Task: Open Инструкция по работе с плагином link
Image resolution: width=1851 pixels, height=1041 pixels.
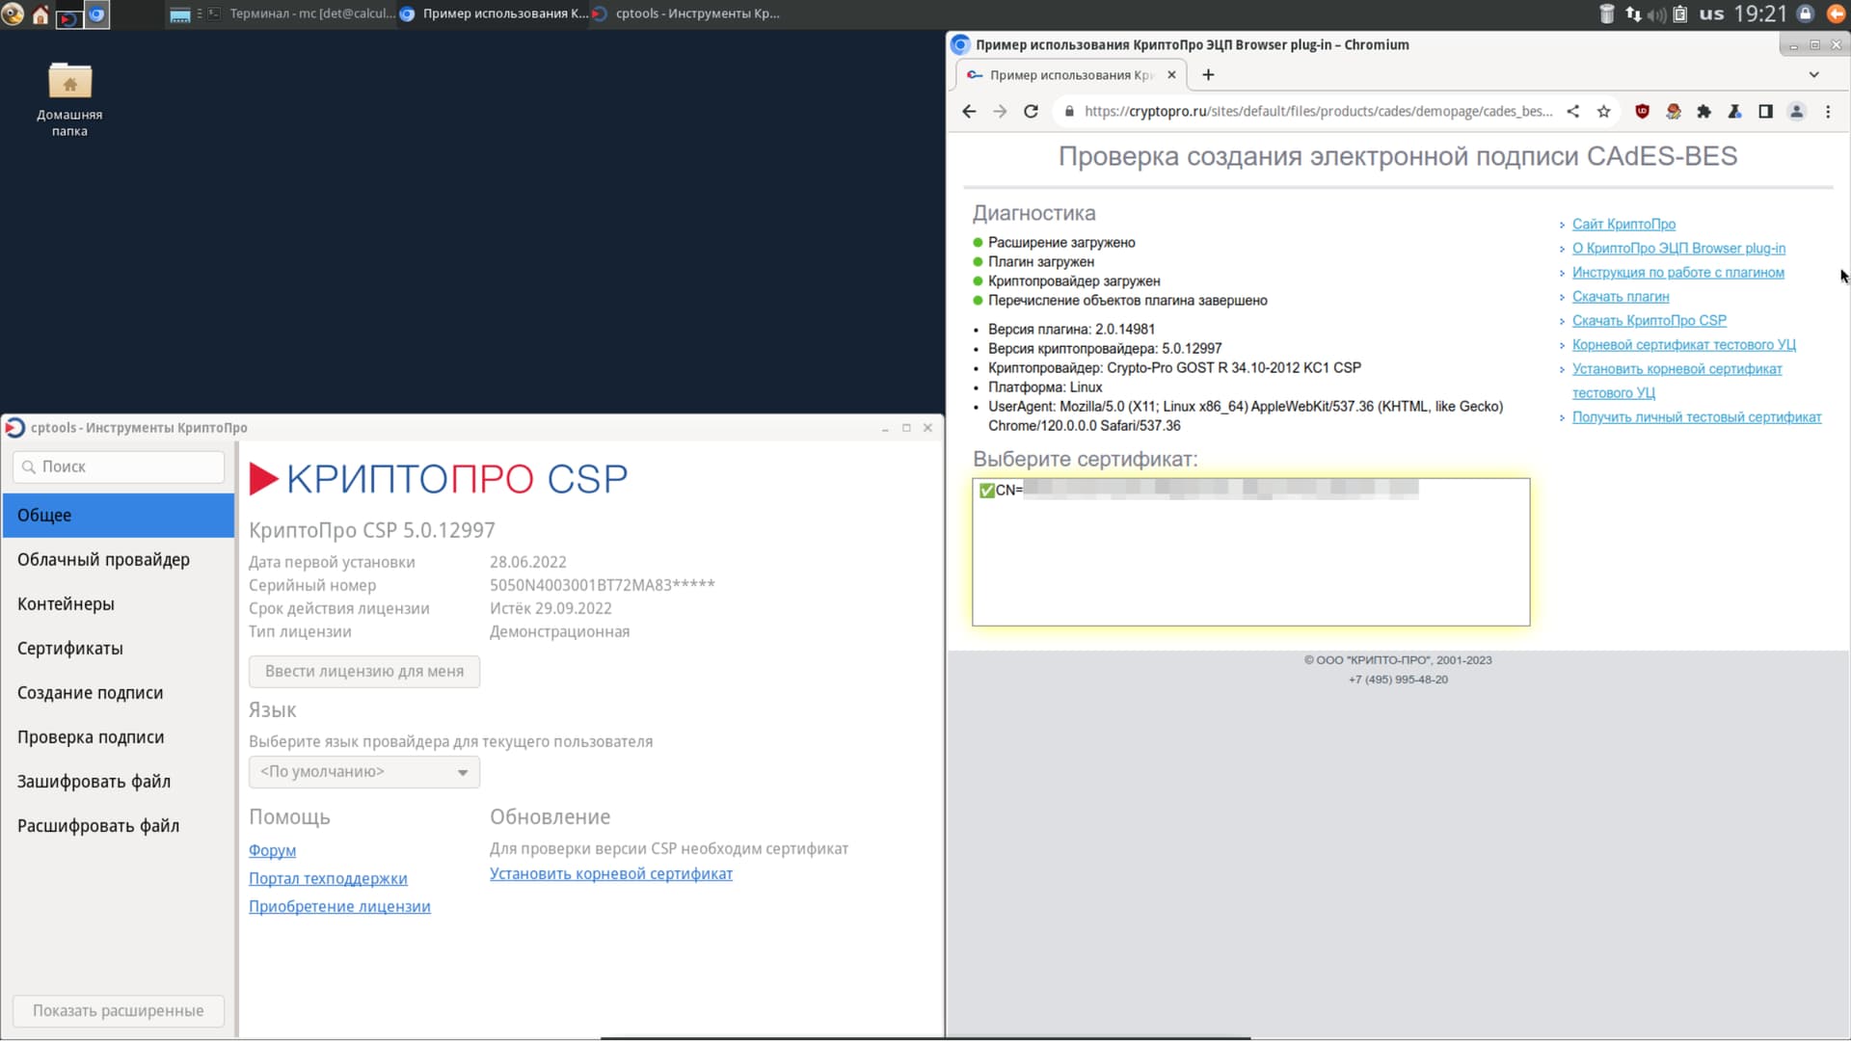Action: pos(1677,273)
